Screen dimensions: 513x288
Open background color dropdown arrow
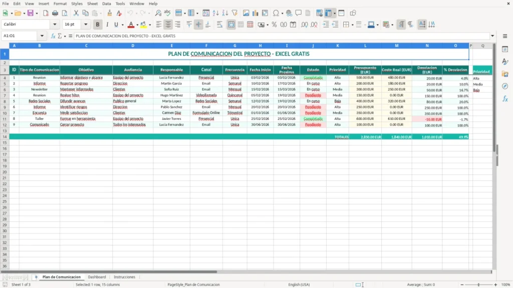(x=150, y=24)
